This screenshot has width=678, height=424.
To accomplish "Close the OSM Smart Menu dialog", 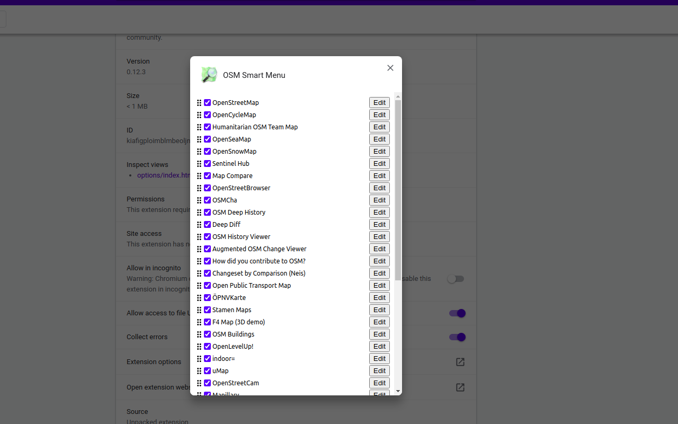I will pyautogui.click(x=390, y=68).
